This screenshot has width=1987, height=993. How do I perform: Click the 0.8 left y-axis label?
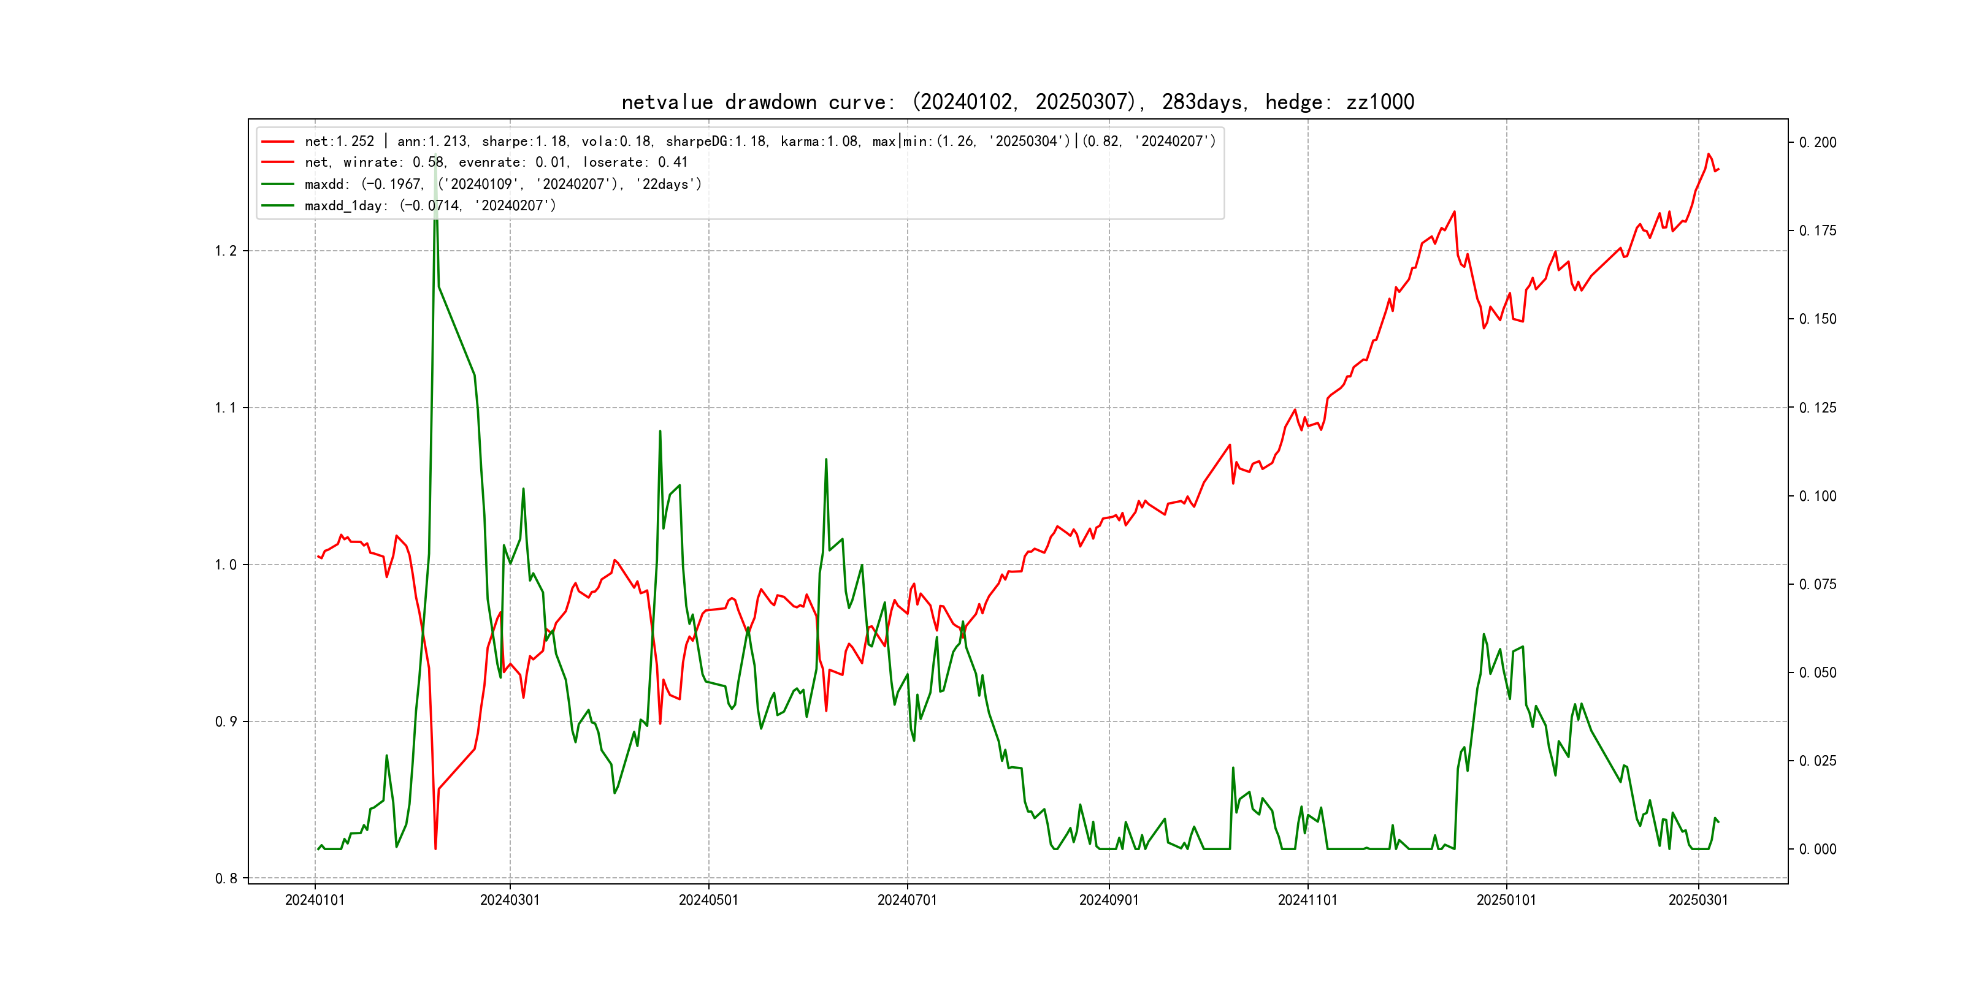coord(225,879)
